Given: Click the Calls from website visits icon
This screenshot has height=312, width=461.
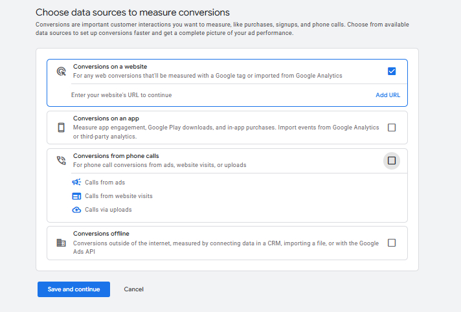Looking at the screenshot, I should pos(76,196).
